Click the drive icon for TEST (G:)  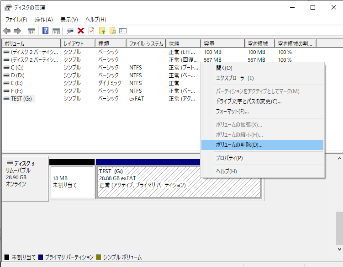(6, 99)
